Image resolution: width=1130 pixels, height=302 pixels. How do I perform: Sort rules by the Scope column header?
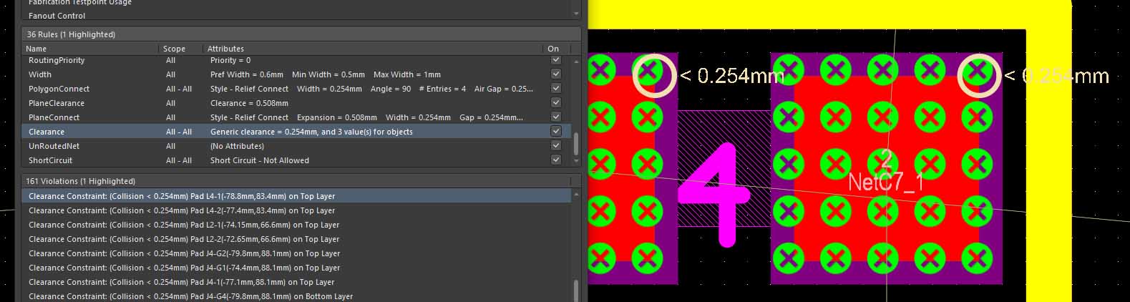(x=180, y=49)
